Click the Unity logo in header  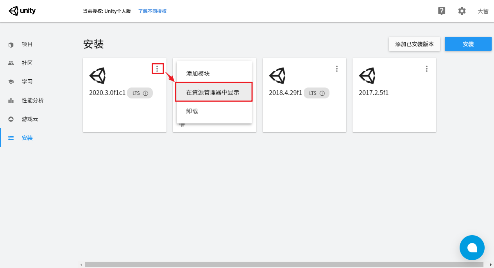click(x=22, y=11)
